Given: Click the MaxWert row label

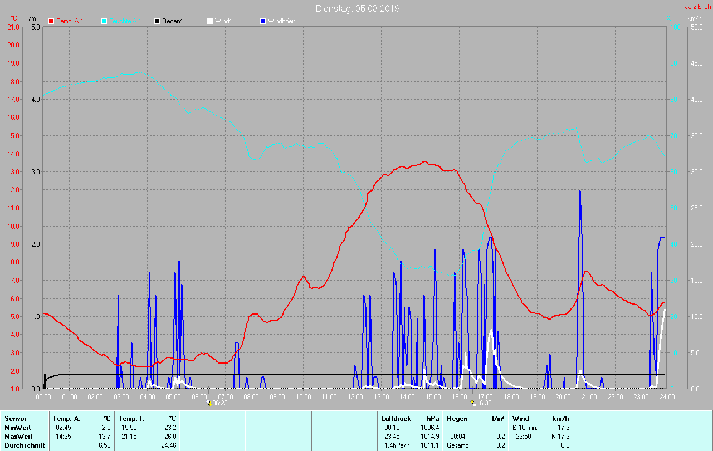Looking at the screenshot, I should click(18, 436).
